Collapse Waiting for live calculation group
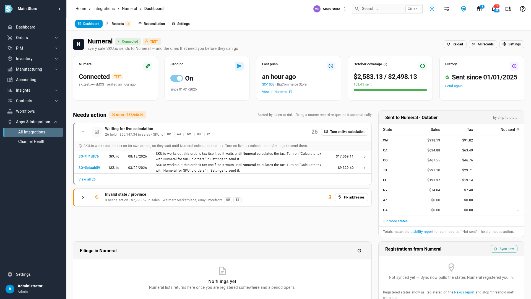 [x=83, y=132]
